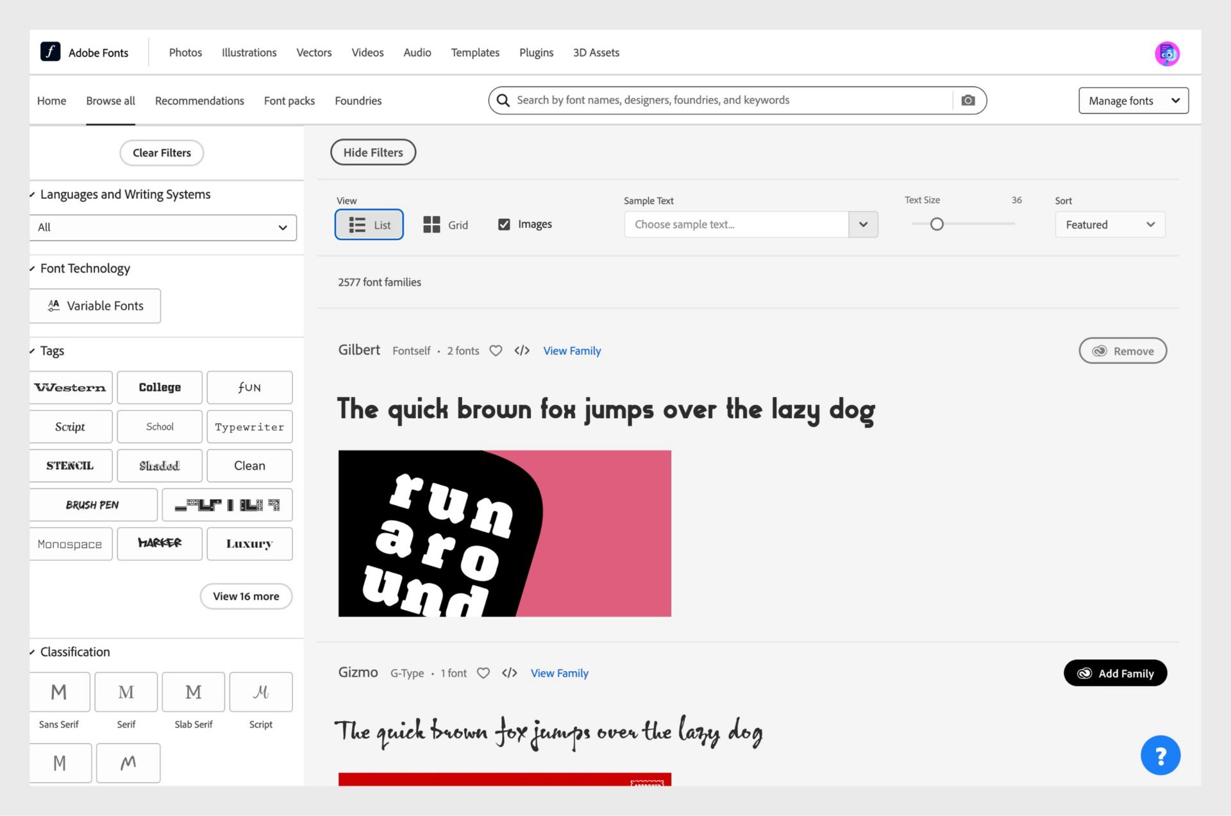Select the Grid view icon
Screen dimensions: 1231x816
[x=431, y=223]
